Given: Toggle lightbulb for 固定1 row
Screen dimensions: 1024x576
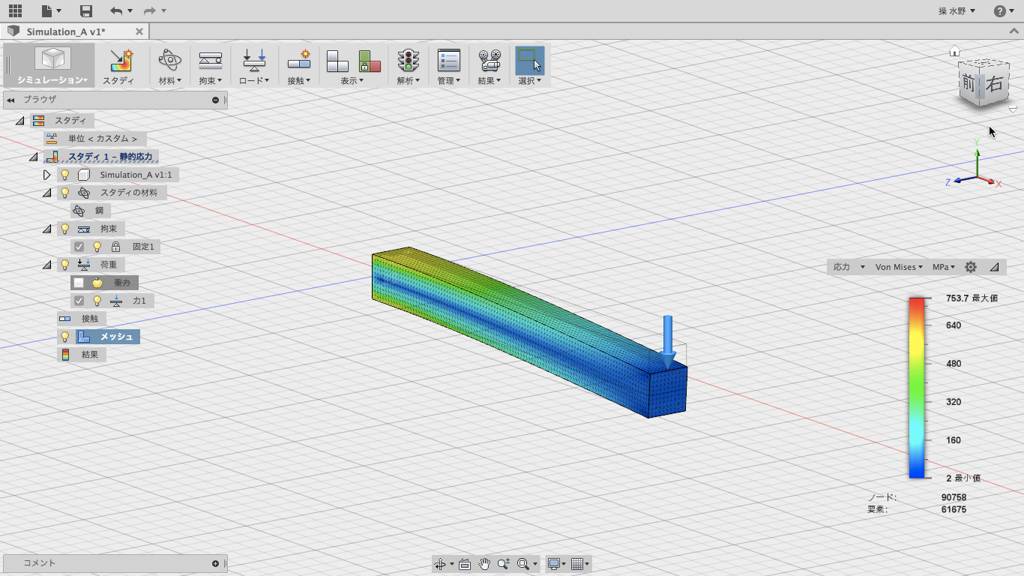Looking at the screenshot, I should point(97,247).
